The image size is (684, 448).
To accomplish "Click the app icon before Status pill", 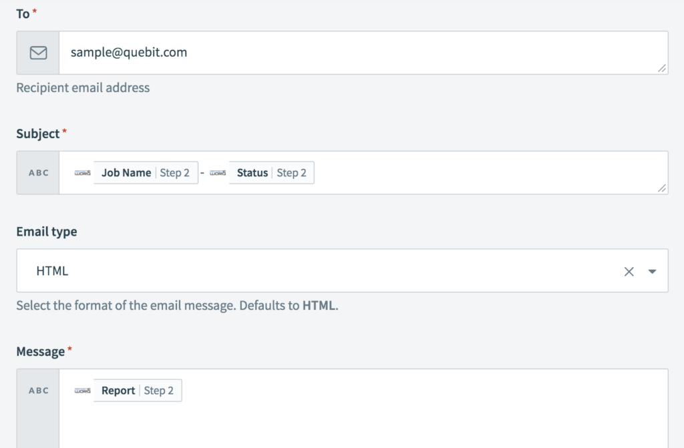I will click(x=218, y=173).
